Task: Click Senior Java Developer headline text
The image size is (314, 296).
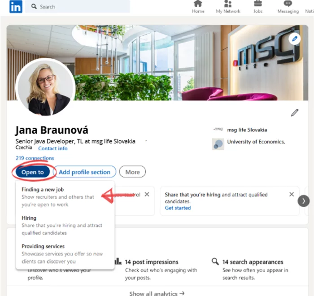Action: [75, 141]
